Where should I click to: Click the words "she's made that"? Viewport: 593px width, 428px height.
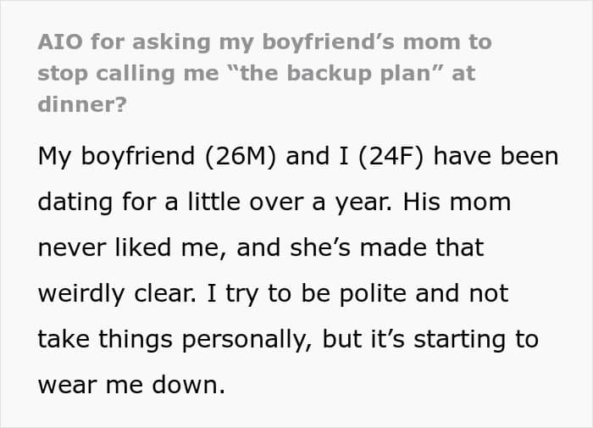(387, 247)
